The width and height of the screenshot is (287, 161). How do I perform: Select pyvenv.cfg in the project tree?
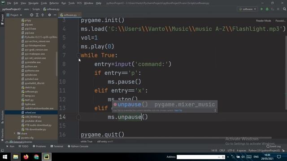(x=26, y=138)
